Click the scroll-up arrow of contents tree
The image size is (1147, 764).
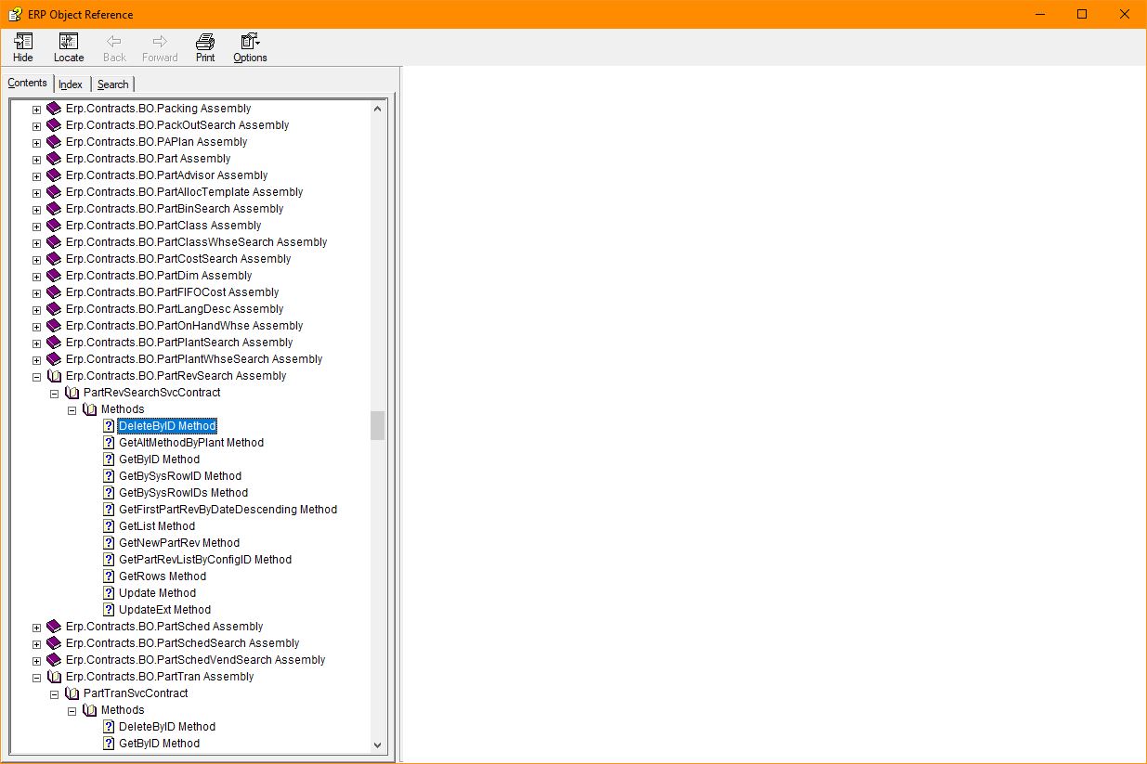tap(377, 109)
